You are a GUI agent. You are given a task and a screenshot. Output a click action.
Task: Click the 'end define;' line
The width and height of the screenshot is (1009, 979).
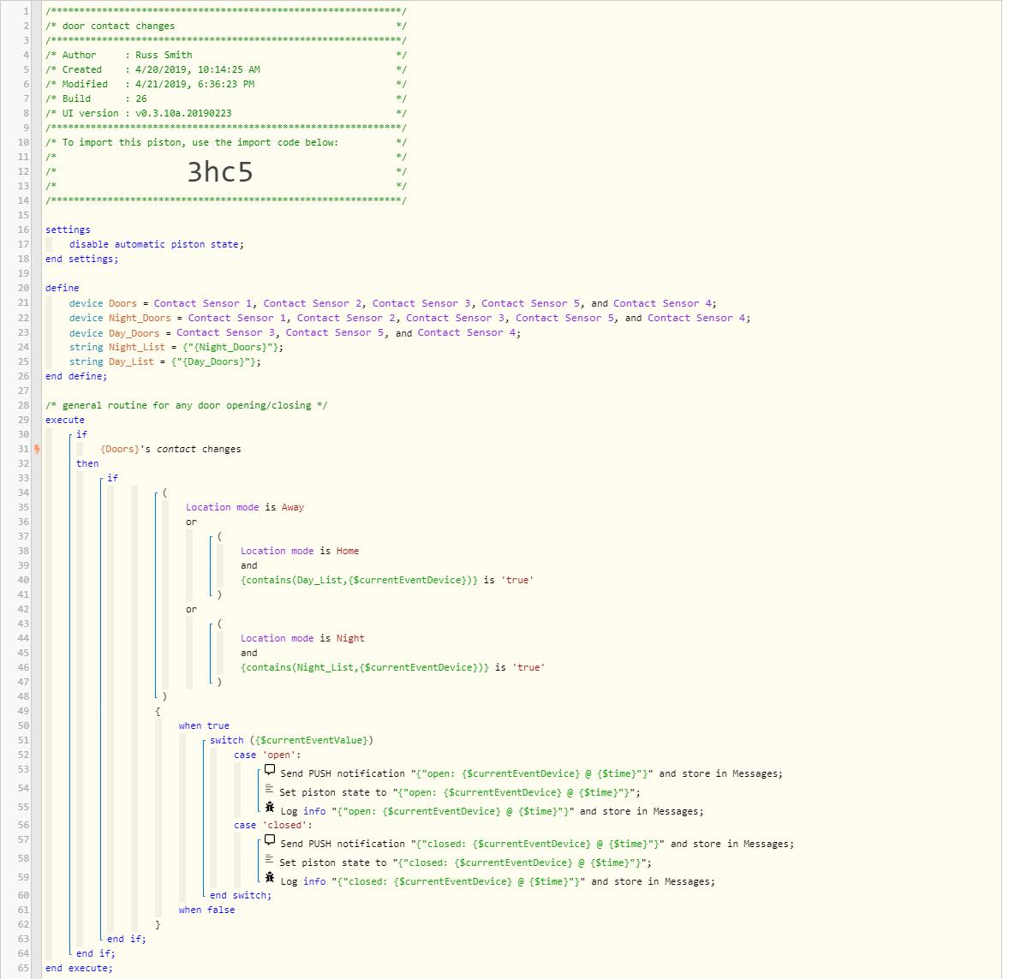coord(76,377)
